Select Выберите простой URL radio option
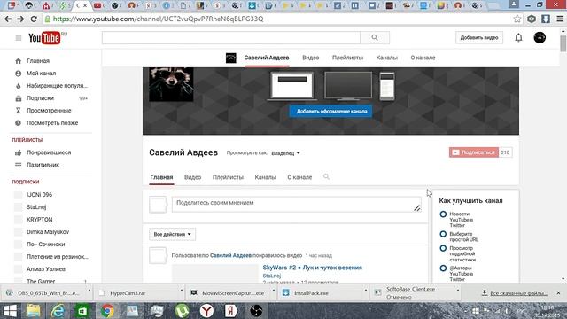Image resolution: width=567 pixels, height=319 pixels. pos(443,234)
